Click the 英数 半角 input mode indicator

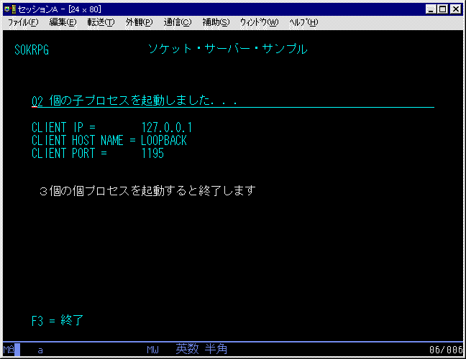[x=201, y=349]
